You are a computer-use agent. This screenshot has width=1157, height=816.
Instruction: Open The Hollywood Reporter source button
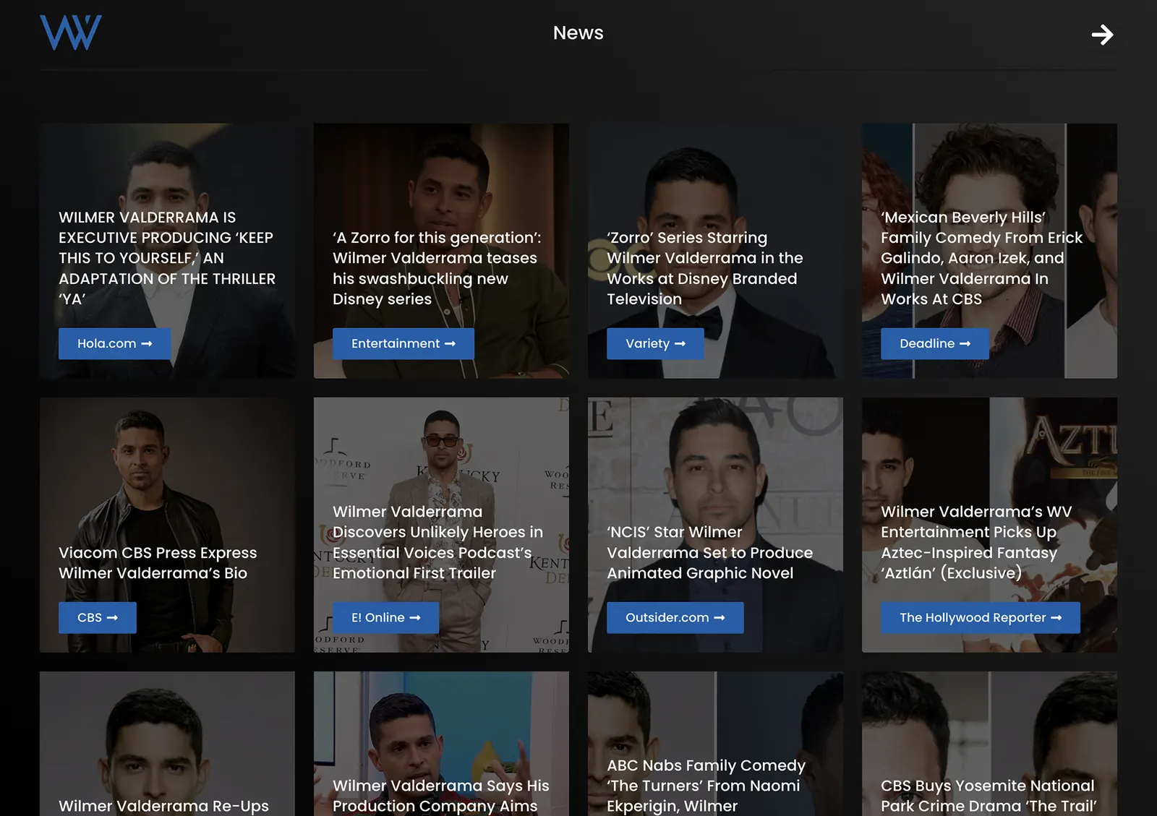[981, 617]
